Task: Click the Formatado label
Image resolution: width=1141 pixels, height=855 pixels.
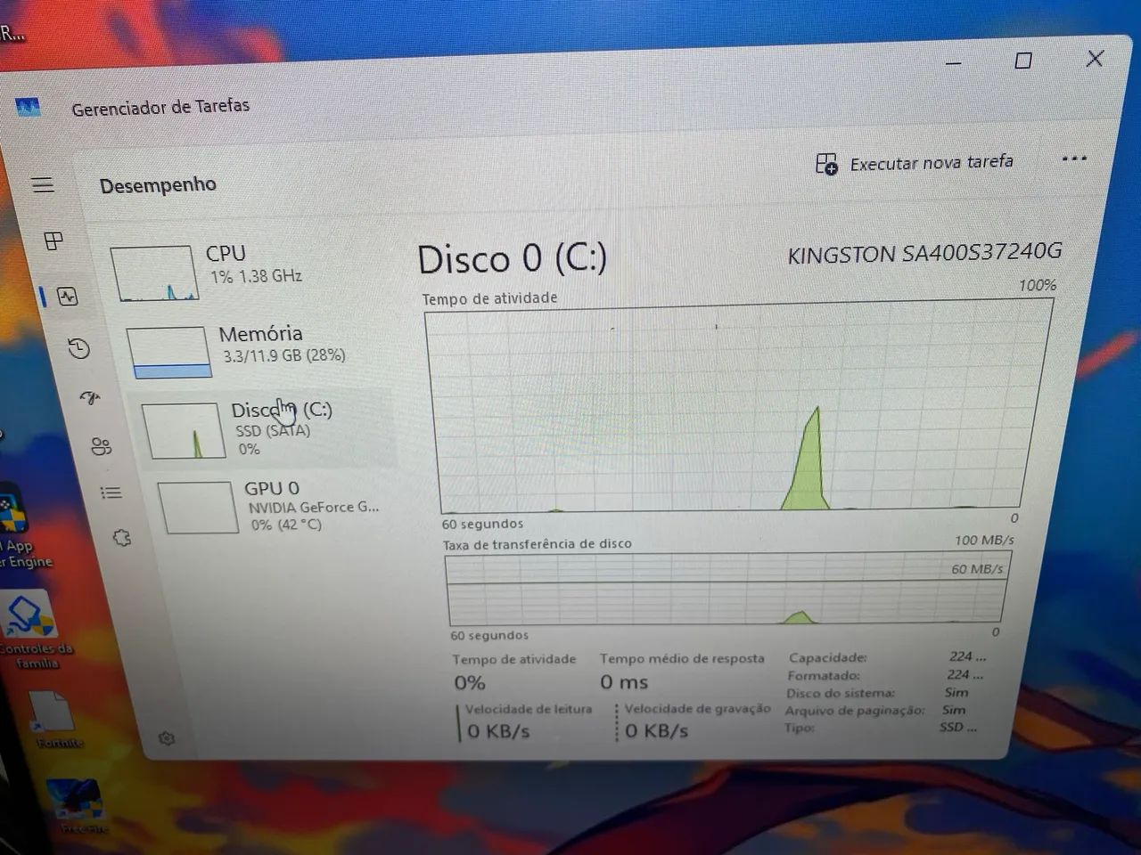Action: click(x=824, y=676)
